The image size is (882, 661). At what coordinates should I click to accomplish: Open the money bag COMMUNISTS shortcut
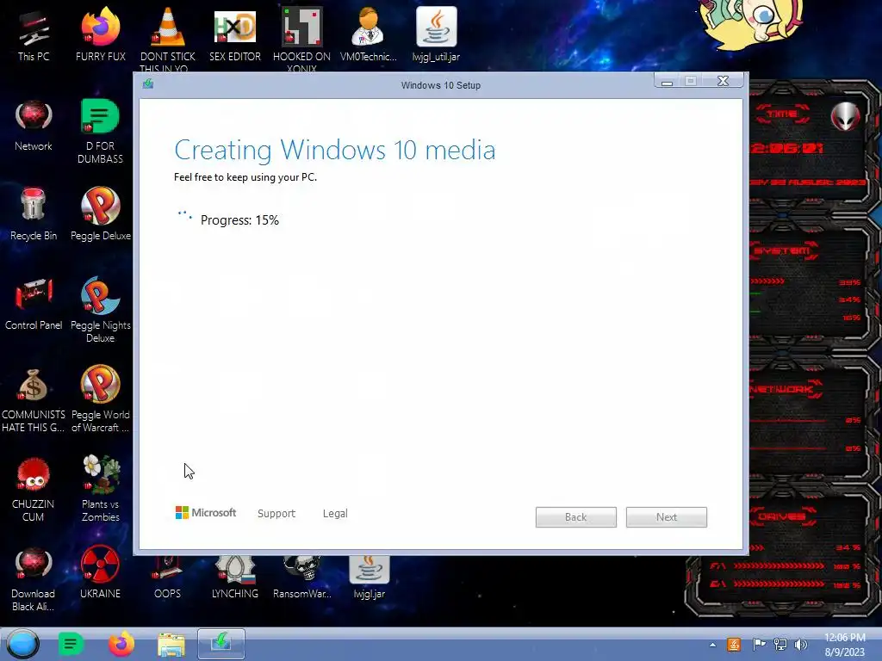pyautogui.click(x=34, y=400)
